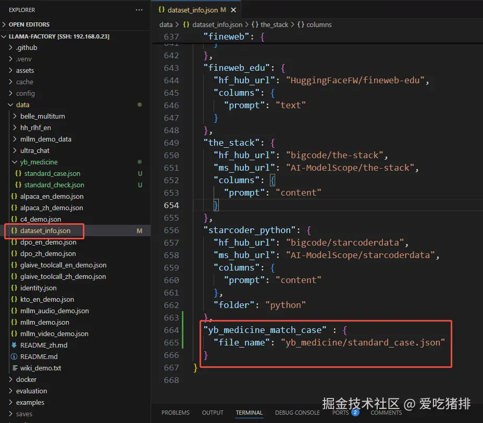The height and width of the screenshot is (423, 483).
Task: Expand the mllm_demo_data folder
Action: [x=45, y=139]
